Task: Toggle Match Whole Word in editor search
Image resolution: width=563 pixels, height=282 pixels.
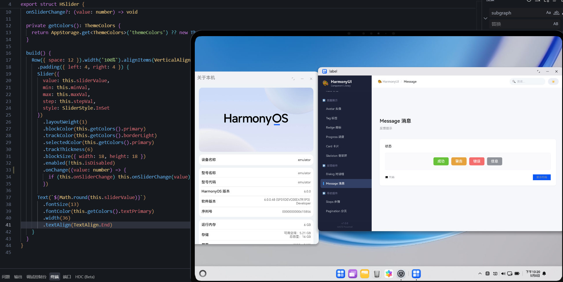Action: (556, 12)
